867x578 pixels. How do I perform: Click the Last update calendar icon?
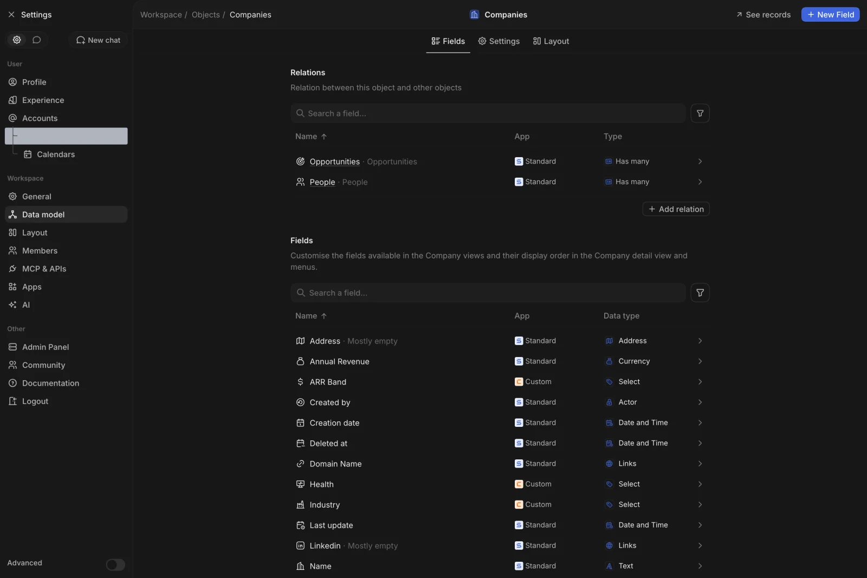pyautogui.click(x=300, y=525)
